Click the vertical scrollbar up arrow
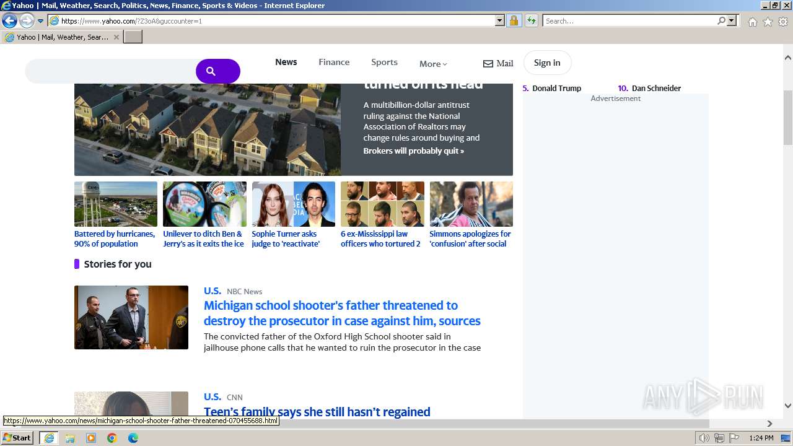The image size is (793, 446). [x=787, y=58]
